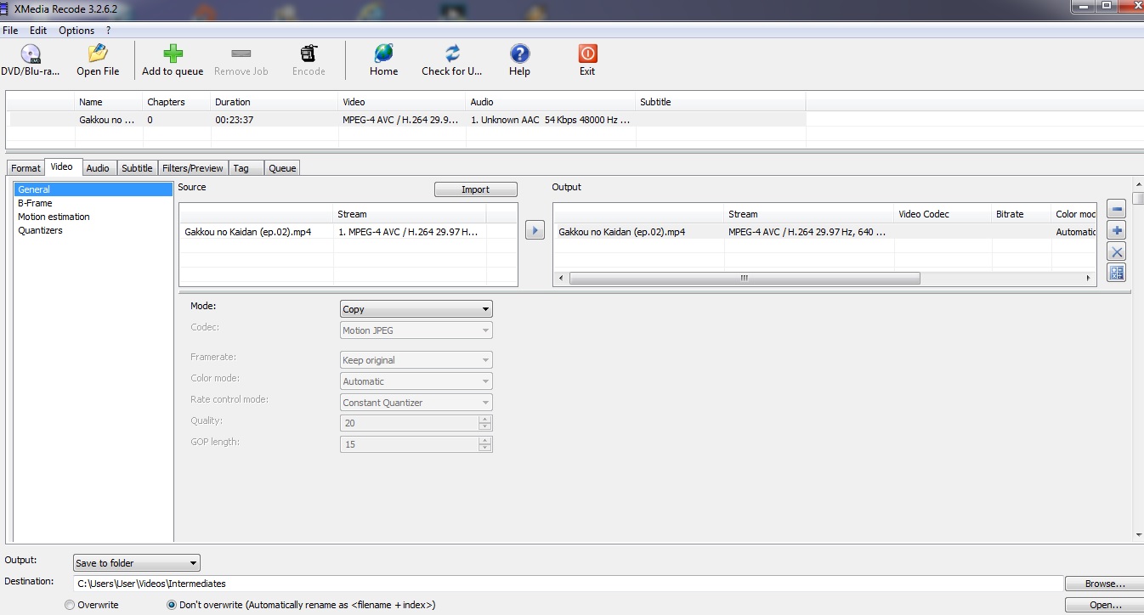Image resolution: width=1144 pixels, height=615 pixels.
Task: Select Motion estimation in the settings list
Action: (x=93, y=217)
